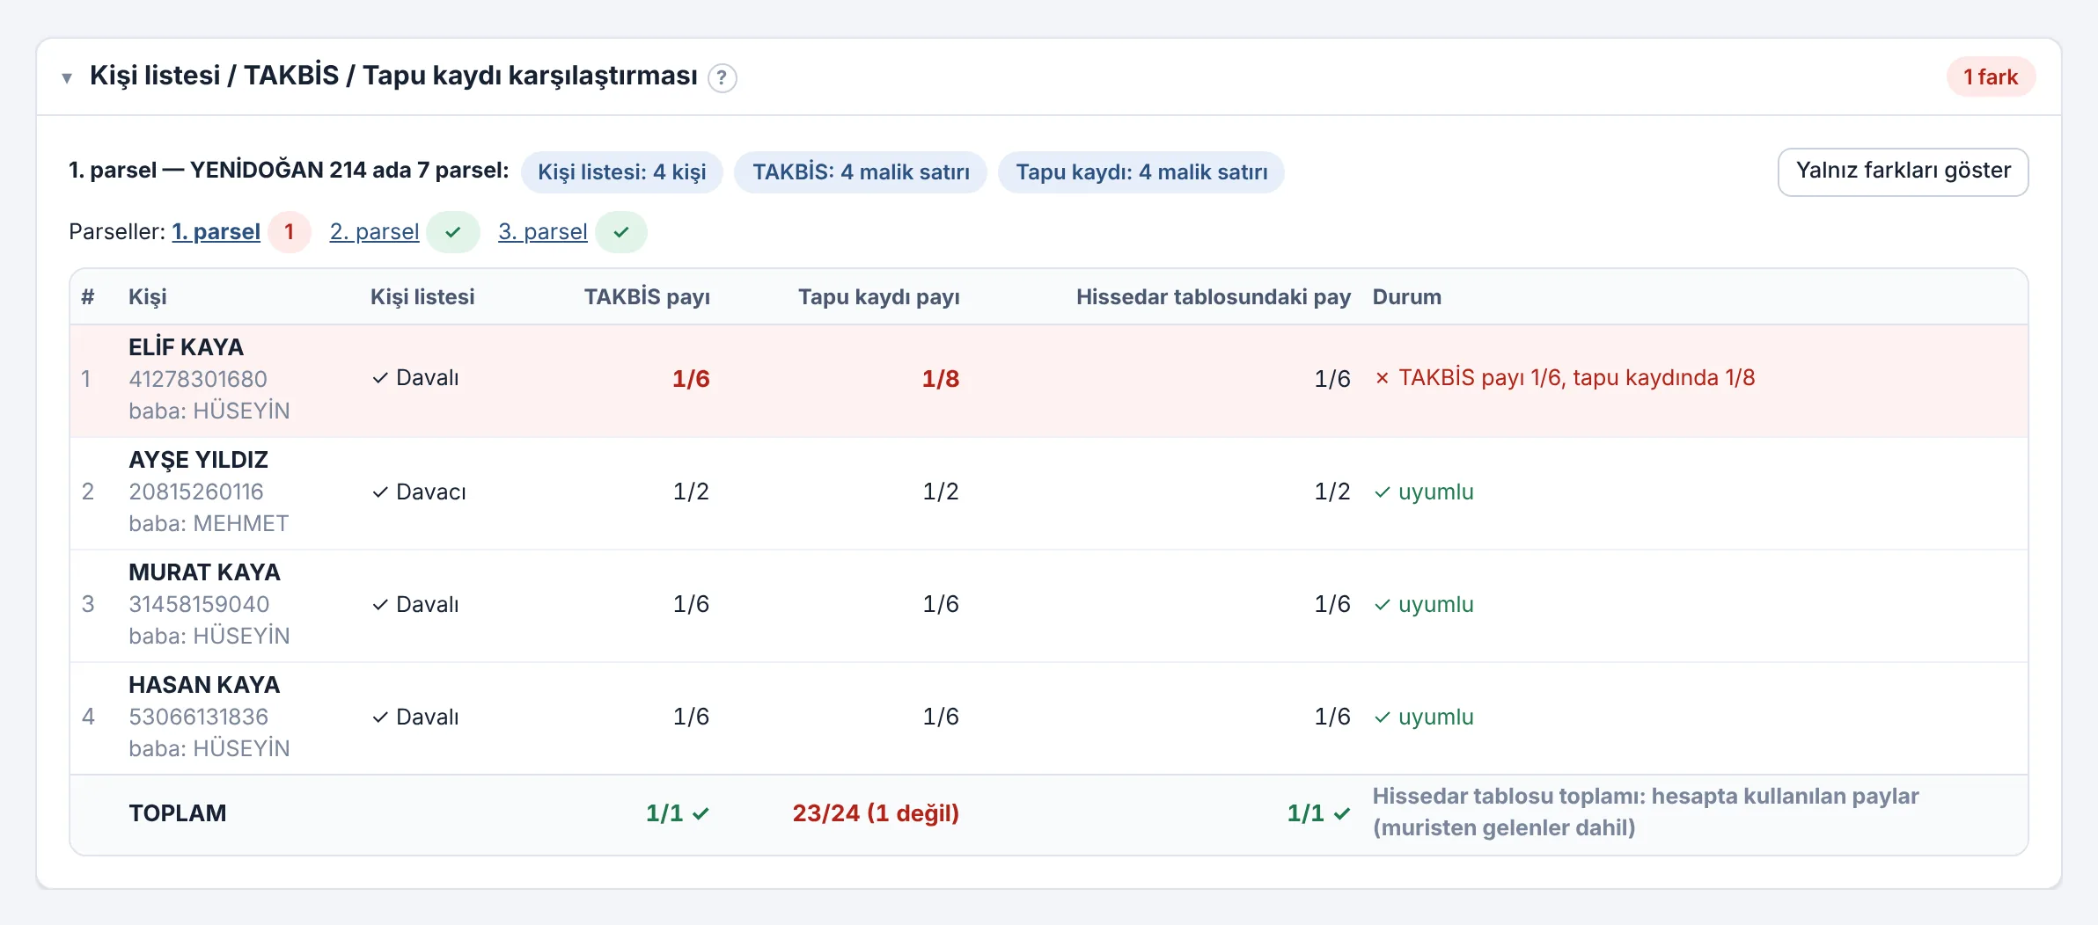2098x925 pixels.
Task: Click the check mark before AYŞE YILDIZ's Davacı
Action: (x=380, y=492)
